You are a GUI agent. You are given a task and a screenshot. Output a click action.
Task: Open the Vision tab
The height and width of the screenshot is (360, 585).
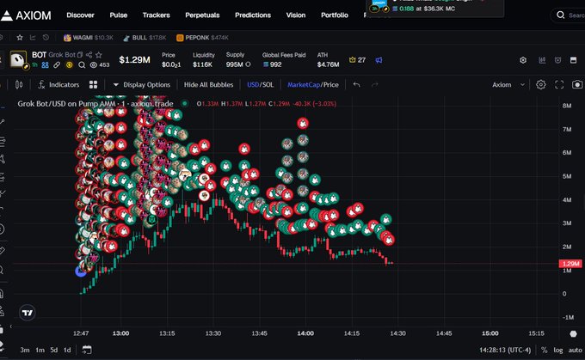pyautogui.click(x=295, y=15)
